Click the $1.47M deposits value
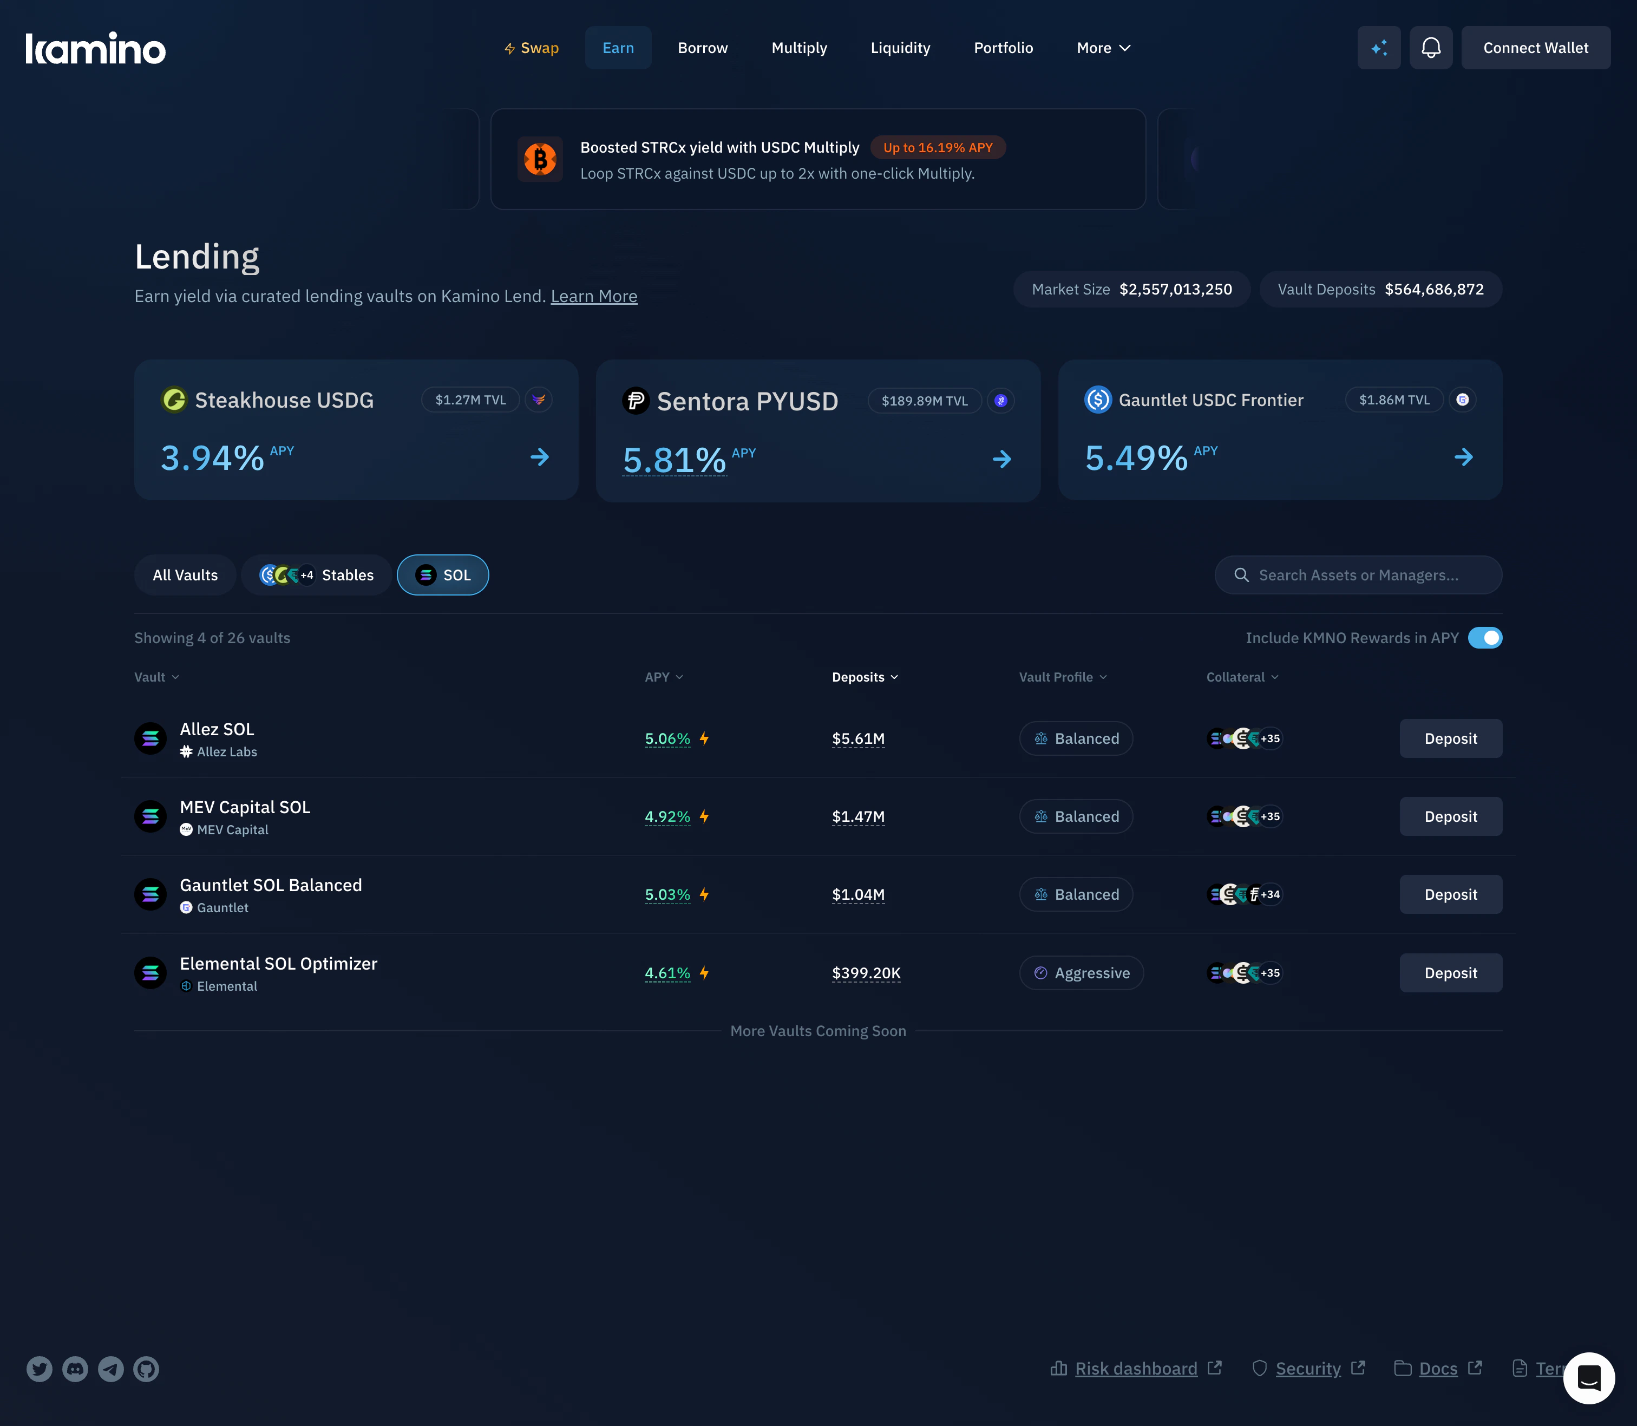Image resolution: width=1637 pixels, height=1426 pixels. (x=858, y=816)
